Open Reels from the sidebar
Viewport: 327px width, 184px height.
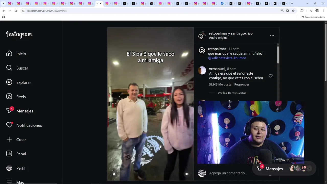(16, 97)
